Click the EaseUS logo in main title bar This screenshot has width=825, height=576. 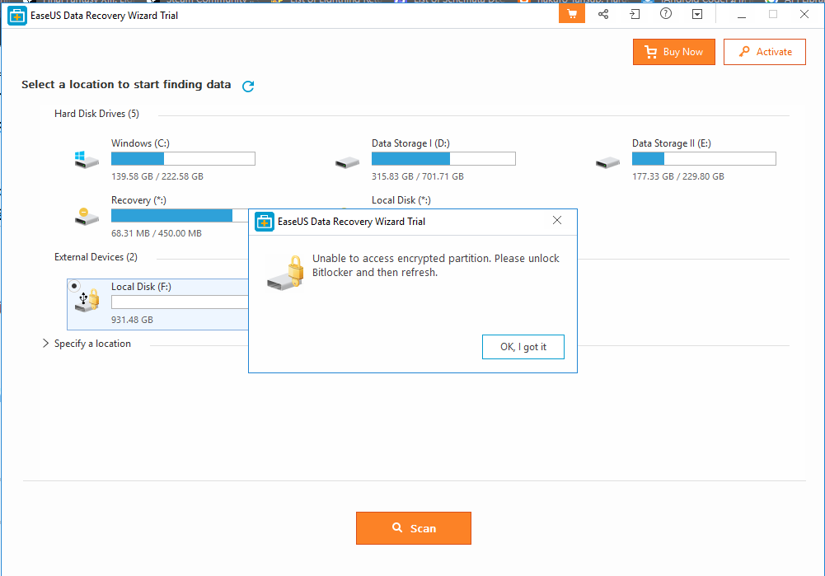(x=16, y=16)
